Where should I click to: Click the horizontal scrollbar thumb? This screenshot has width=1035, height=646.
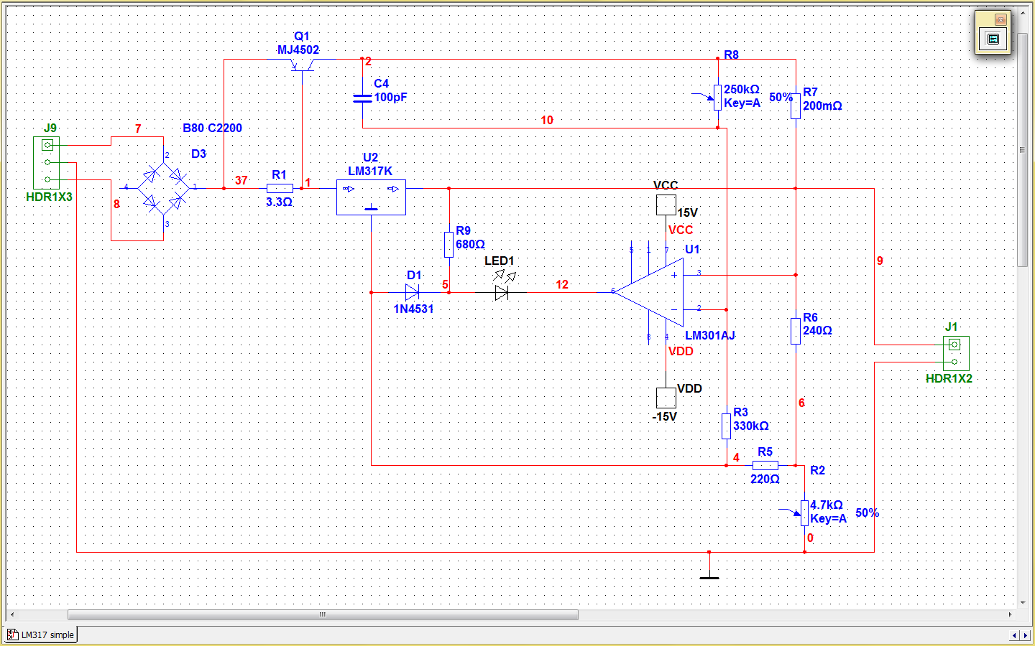coord(322,614)
